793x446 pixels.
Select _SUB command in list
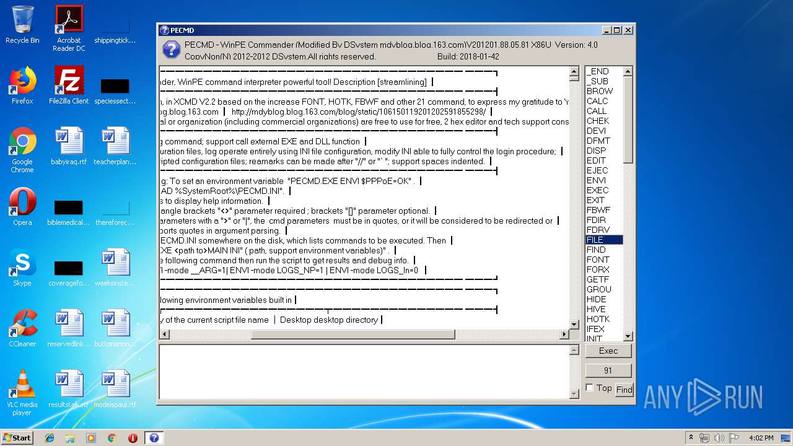click(604, 81)
